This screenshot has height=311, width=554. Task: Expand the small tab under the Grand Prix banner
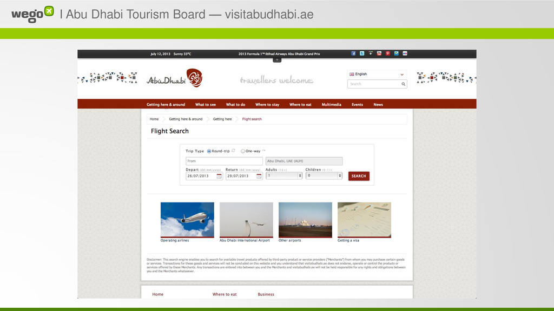point(277,60)
